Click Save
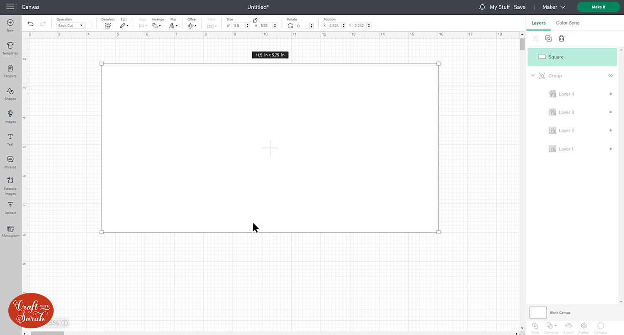Screen dimensions: 624x335 click(x=520, y=7)
